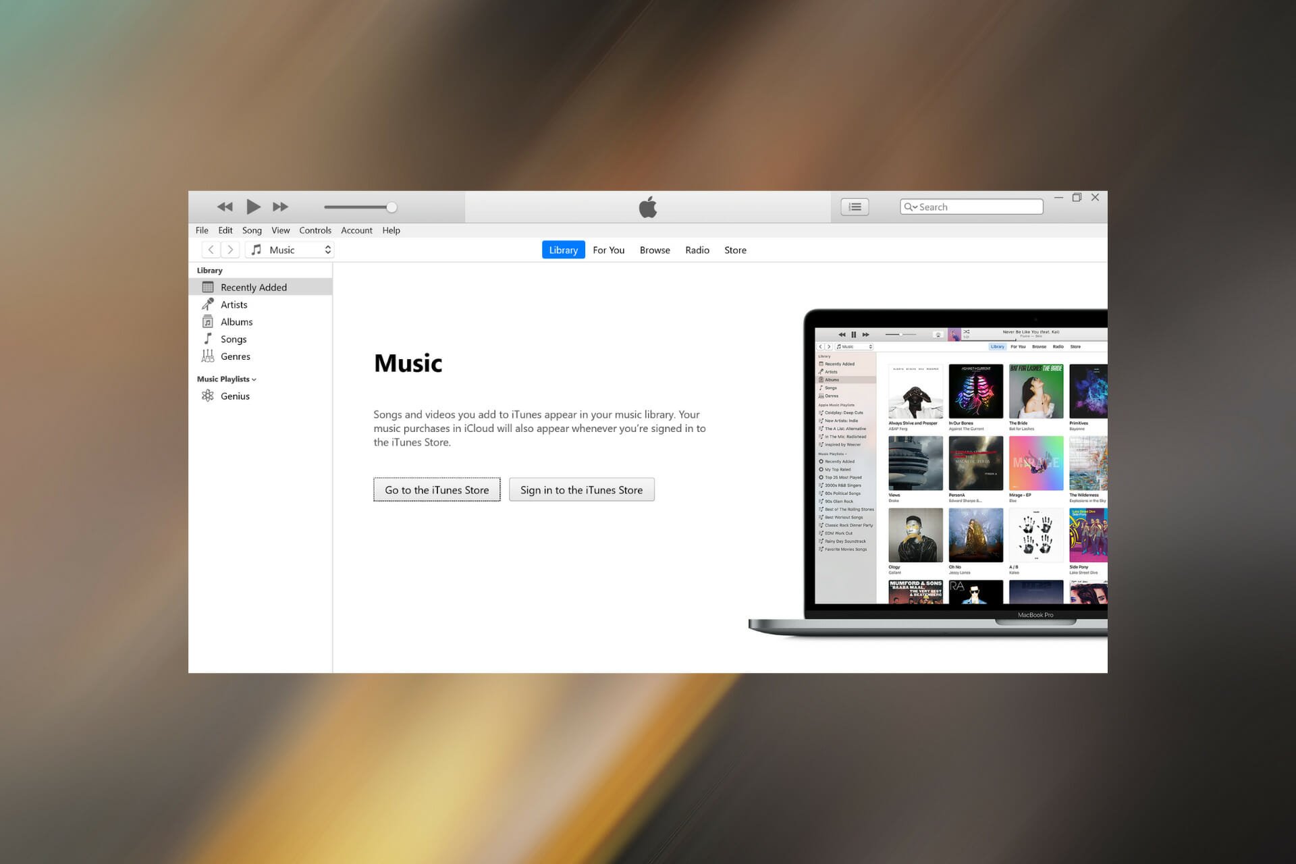Click the playlist menu icon top right
The width and height of the screenshot is (1296, 864).
coord(855,207)
